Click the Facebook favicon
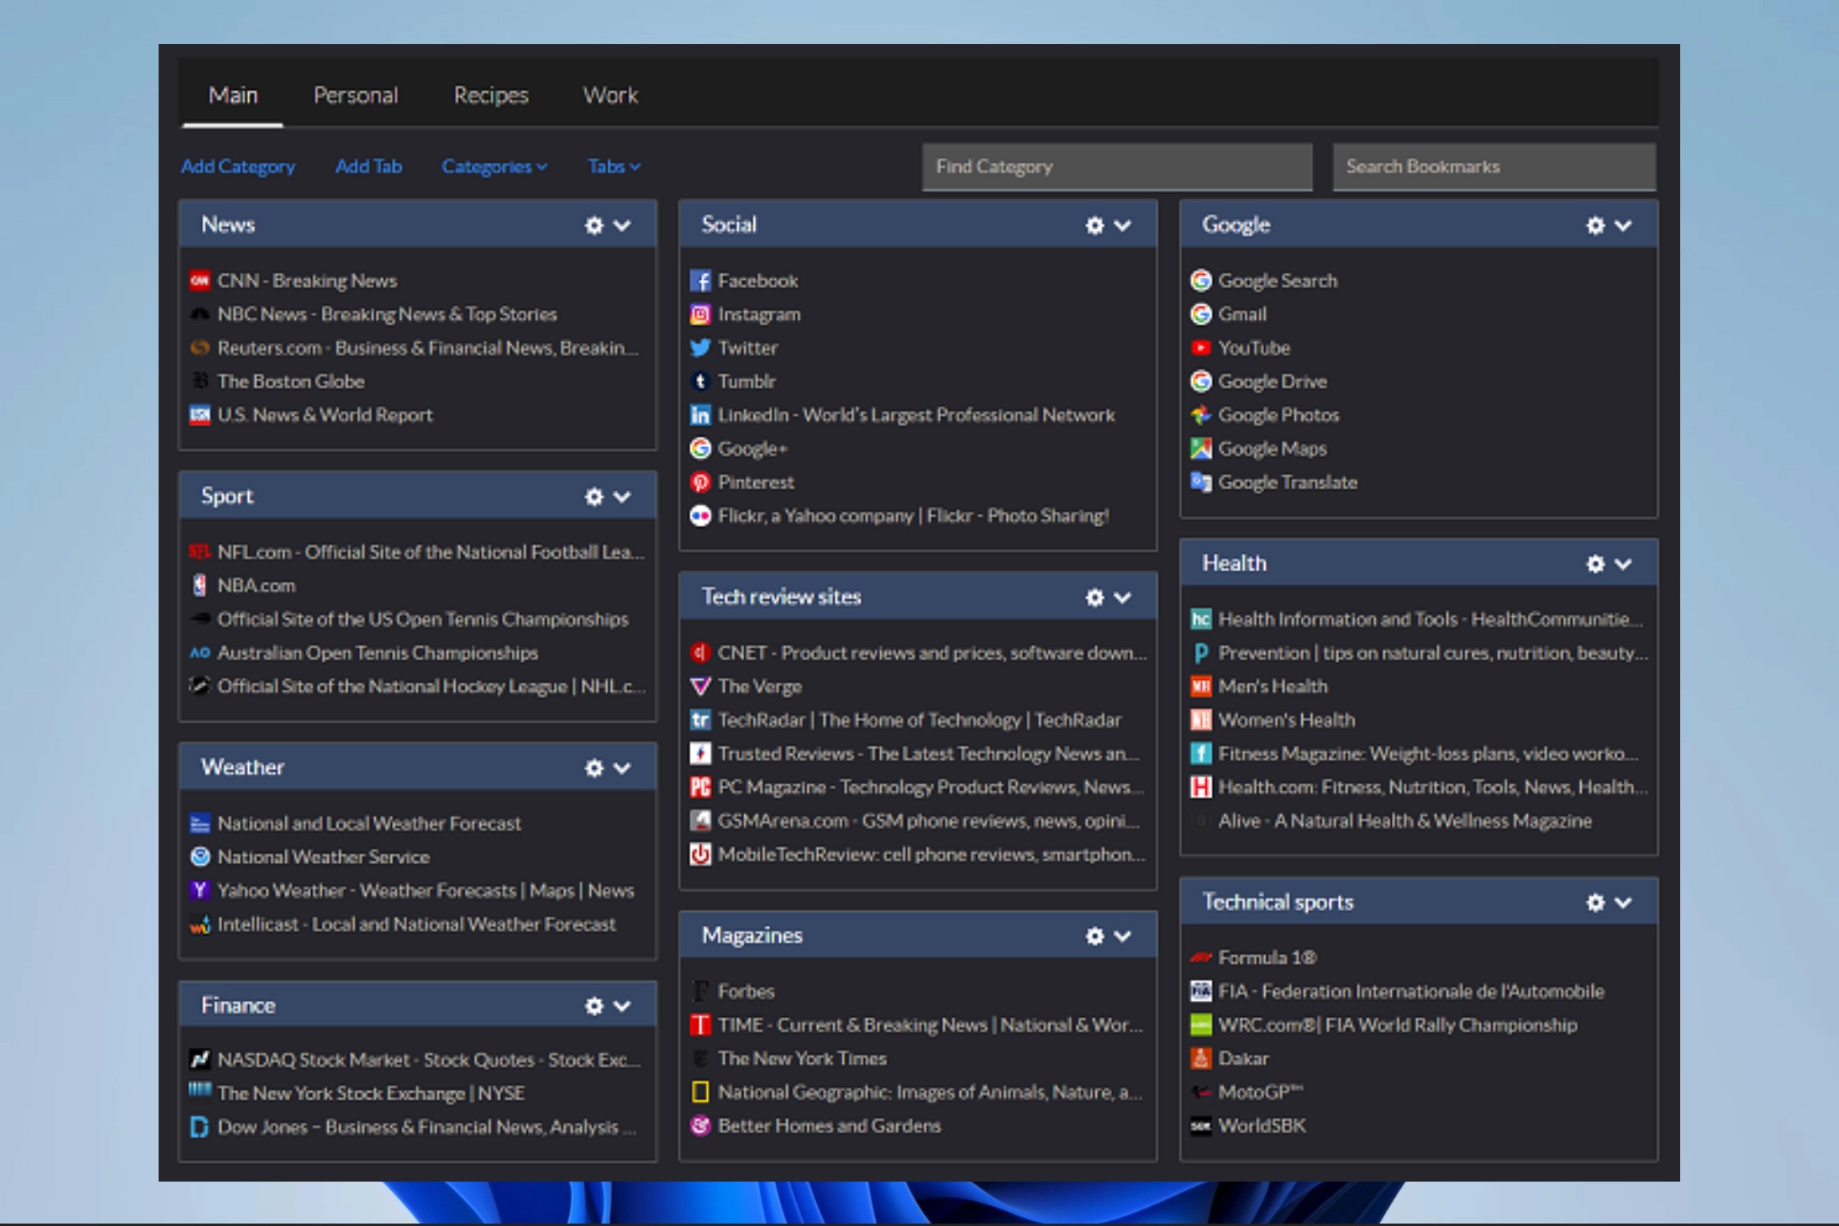Screen dimensions: 1839x1226 point(700,281)
